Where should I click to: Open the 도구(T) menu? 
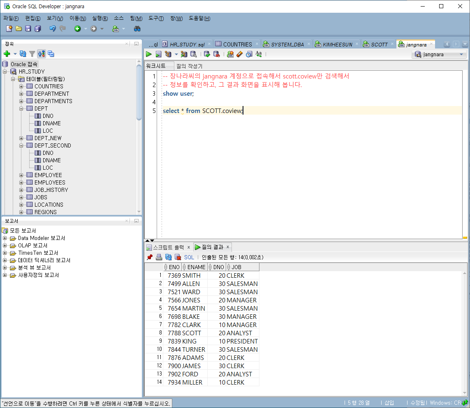[x=156, y=18]
